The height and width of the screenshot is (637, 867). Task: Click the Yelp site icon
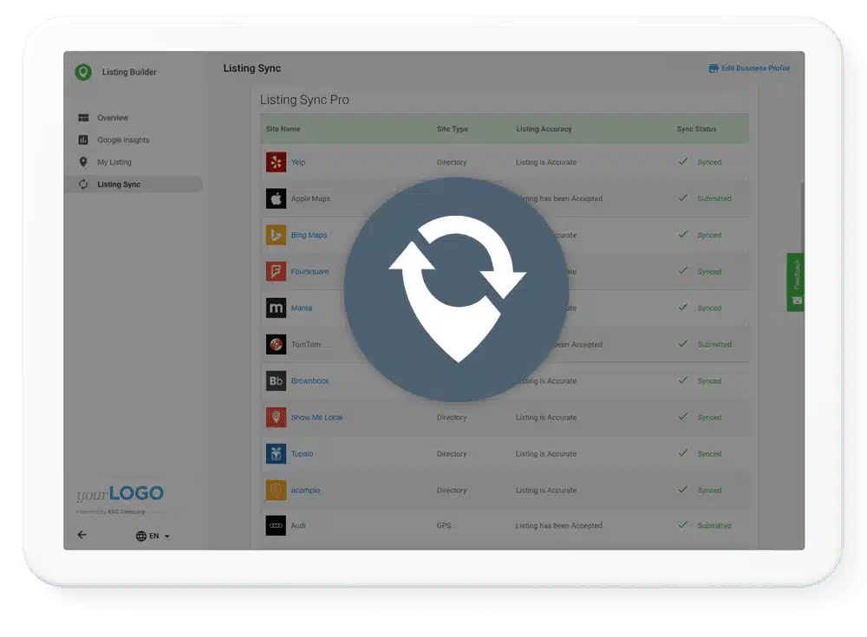click(x=276, y=162)
